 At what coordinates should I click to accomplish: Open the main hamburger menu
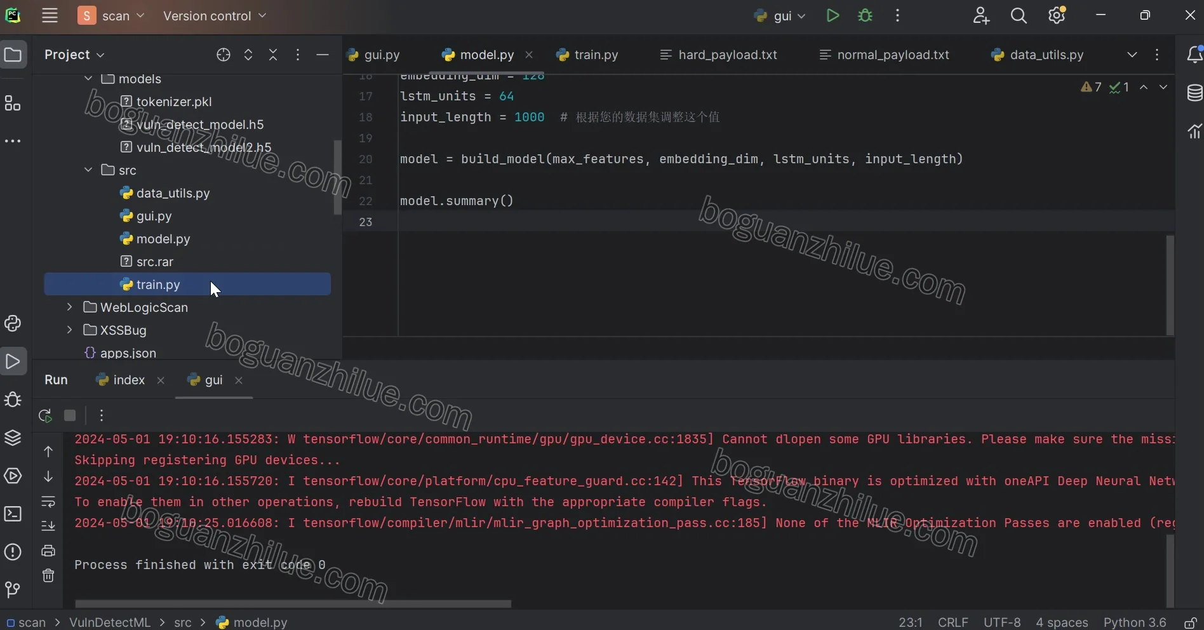(x=50, y=16)
